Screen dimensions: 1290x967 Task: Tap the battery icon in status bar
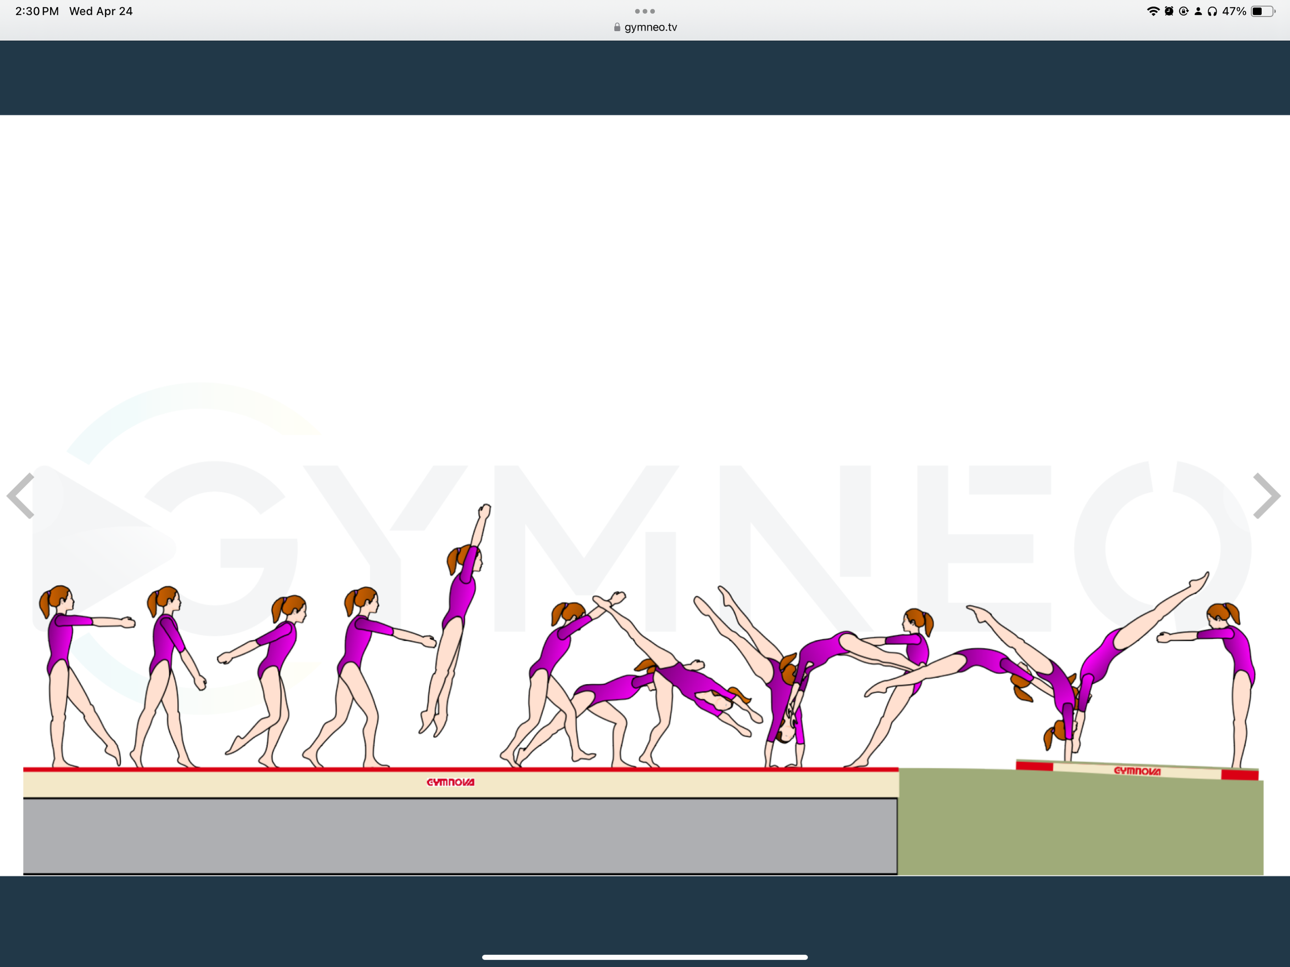click(x=1263, y=11)
